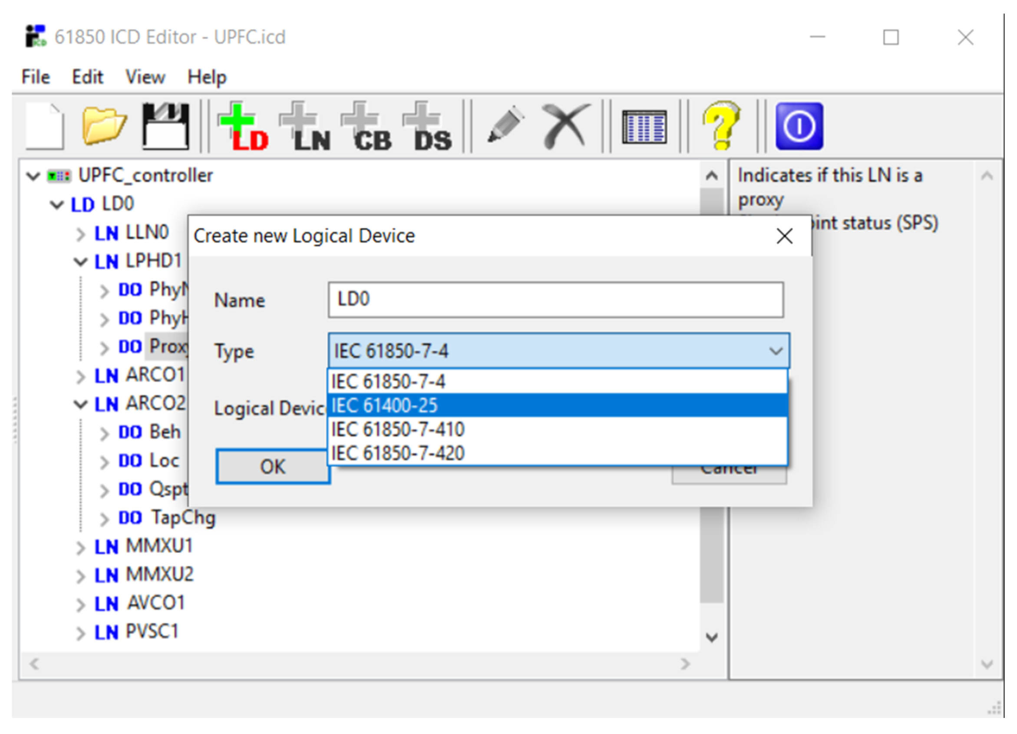Image resolution: width=1017 pixels, height=734 pixels.
Task: Open the View menu
Action: [145, 77]
